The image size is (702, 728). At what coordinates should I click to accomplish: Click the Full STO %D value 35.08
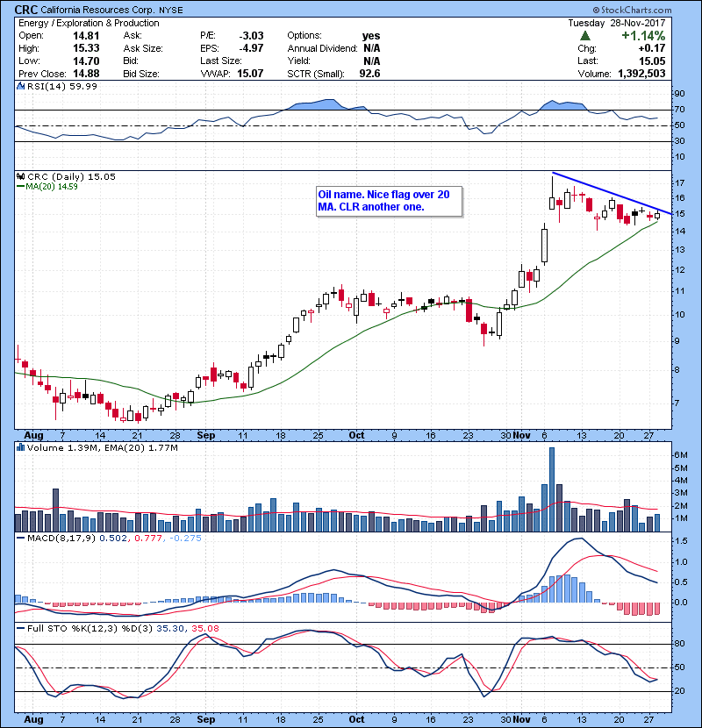205,629
